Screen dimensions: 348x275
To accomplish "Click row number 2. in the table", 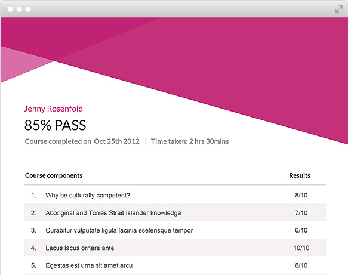I will pos(33,213).
